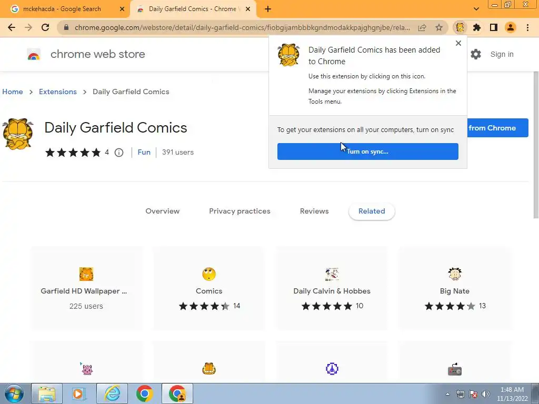Open the tab search dropdown arrow
The image size is (539, 404).
(476, 9)
